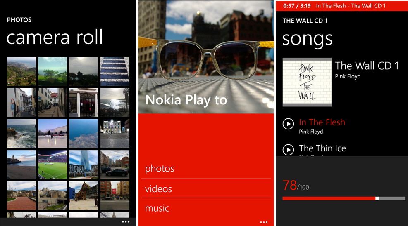Viewport: 408px width, 226px height.
Task: Open the illuminated white building night photo
Action: [115, 134]
